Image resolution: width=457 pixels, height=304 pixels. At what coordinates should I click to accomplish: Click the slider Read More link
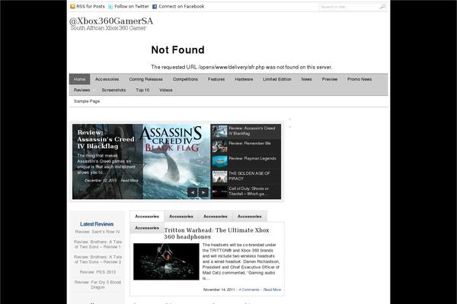point(129,180)
